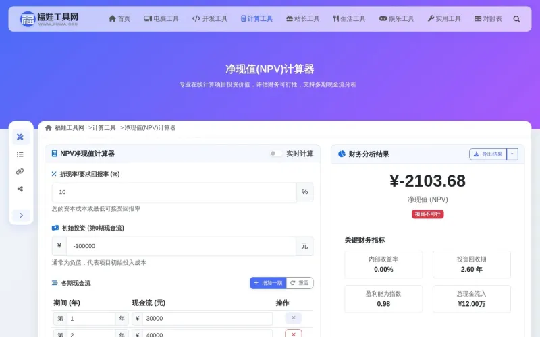Open the 站长工具 menu
This screenshot has width=540, height=337.
coord(302,19)
